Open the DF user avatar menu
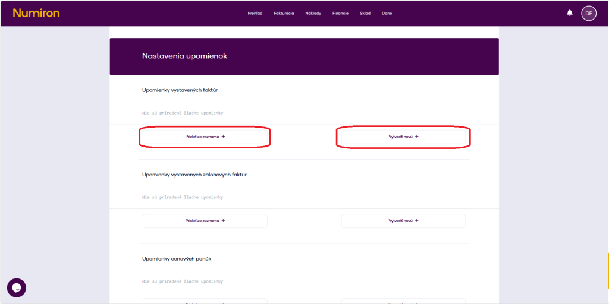The image size is (609, 304). pyautogui.click(x=588, y=13)
